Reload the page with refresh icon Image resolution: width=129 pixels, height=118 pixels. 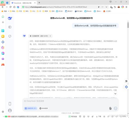[x=11, y=7]
